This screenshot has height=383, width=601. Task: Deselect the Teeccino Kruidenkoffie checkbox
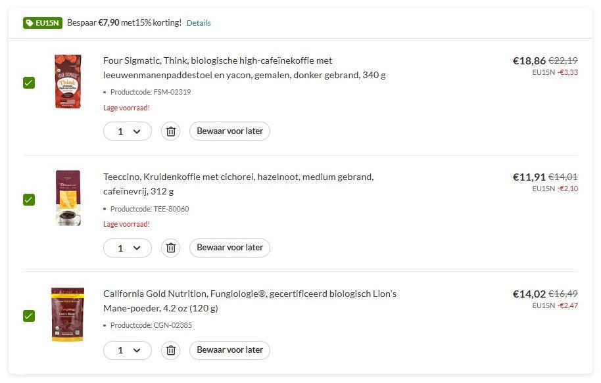coord(29,200)
